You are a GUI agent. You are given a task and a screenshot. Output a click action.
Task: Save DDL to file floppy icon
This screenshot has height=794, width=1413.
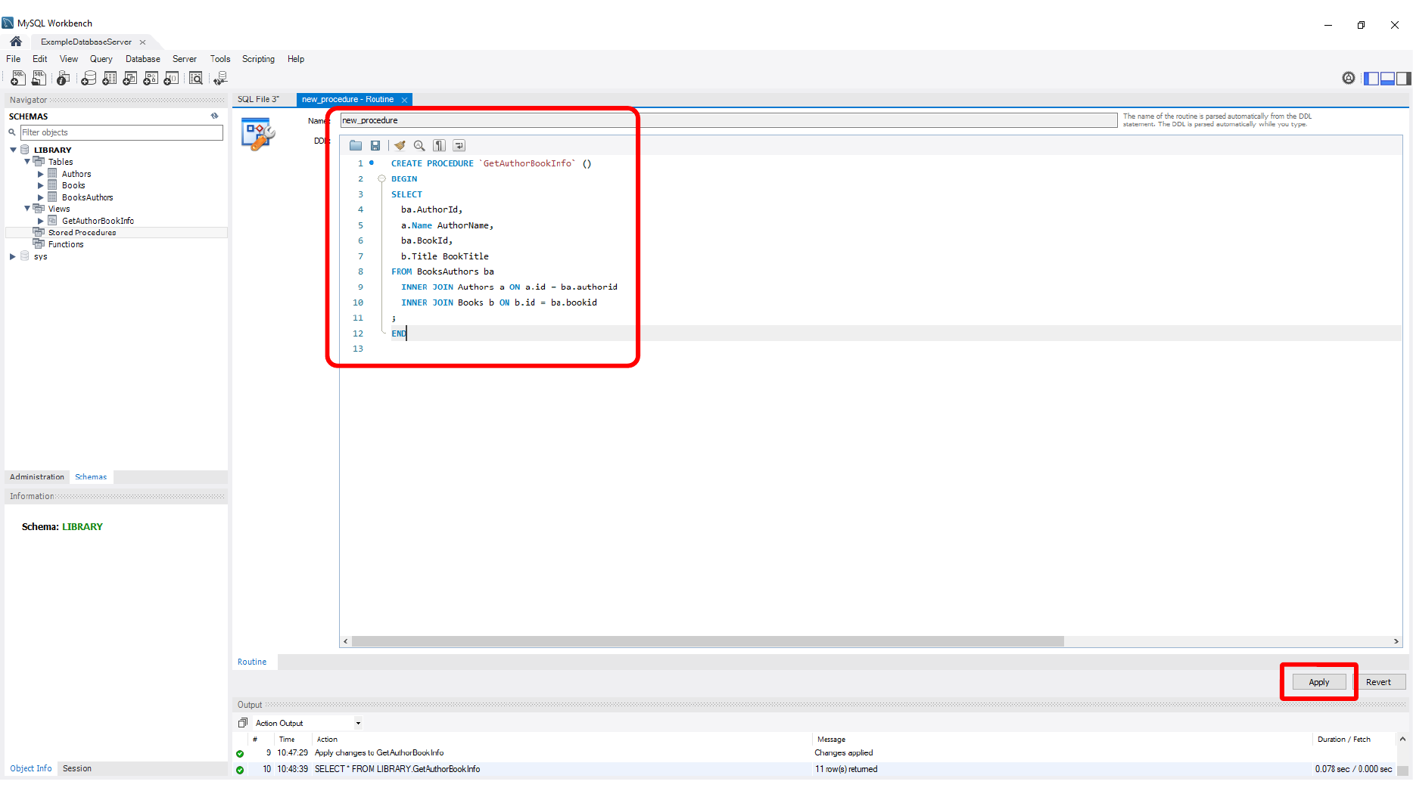pos(375,145)
